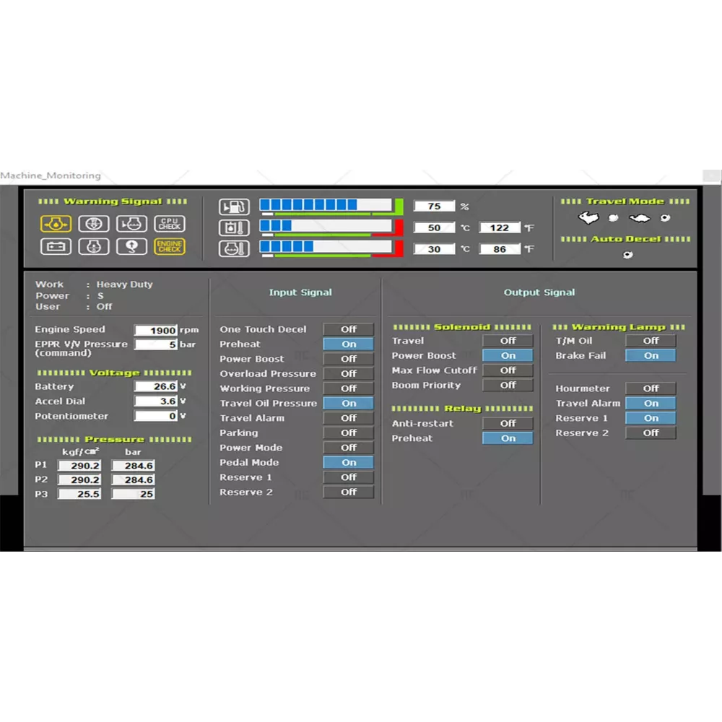Click the hydraulic oil temperature icon

234,227
